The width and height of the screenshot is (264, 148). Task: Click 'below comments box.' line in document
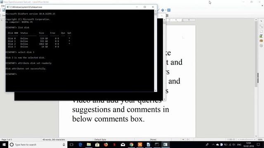pyautogui.click(x=108, y=119)
